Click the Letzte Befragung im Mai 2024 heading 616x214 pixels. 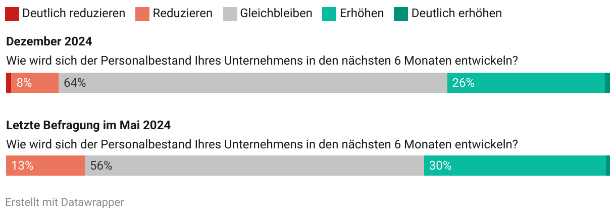click(x=88, y=124)
